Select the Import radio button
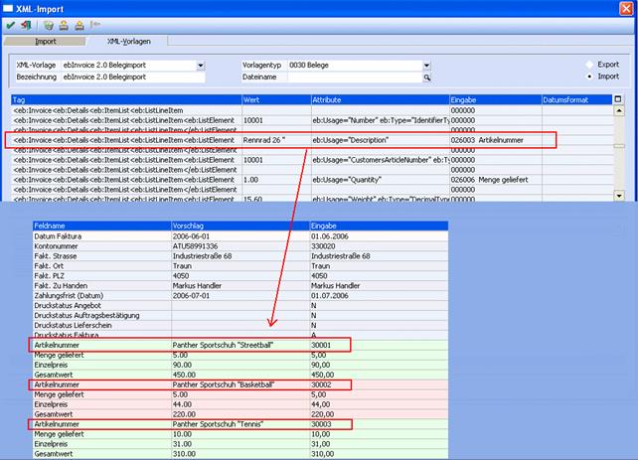The width and height of the screenshot is (638, 460). [x=587, y=77]
